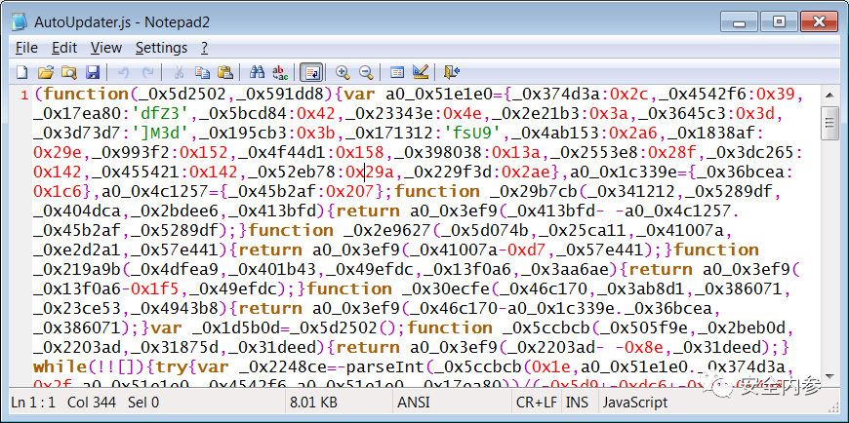The height and width of the screenshot is (423, 849).
Task: Open Replace with the ab-ac icon
Action: (280, 71)
